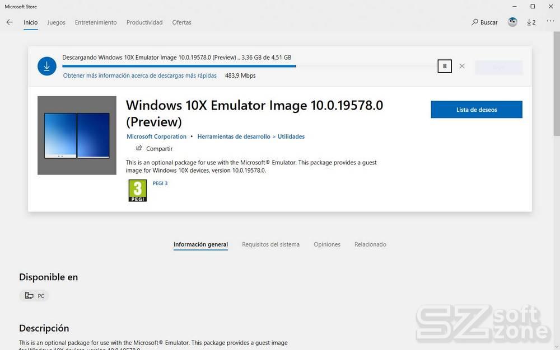Click the vertical scrollbar thumb
The image size is (560, 350).
557,84
